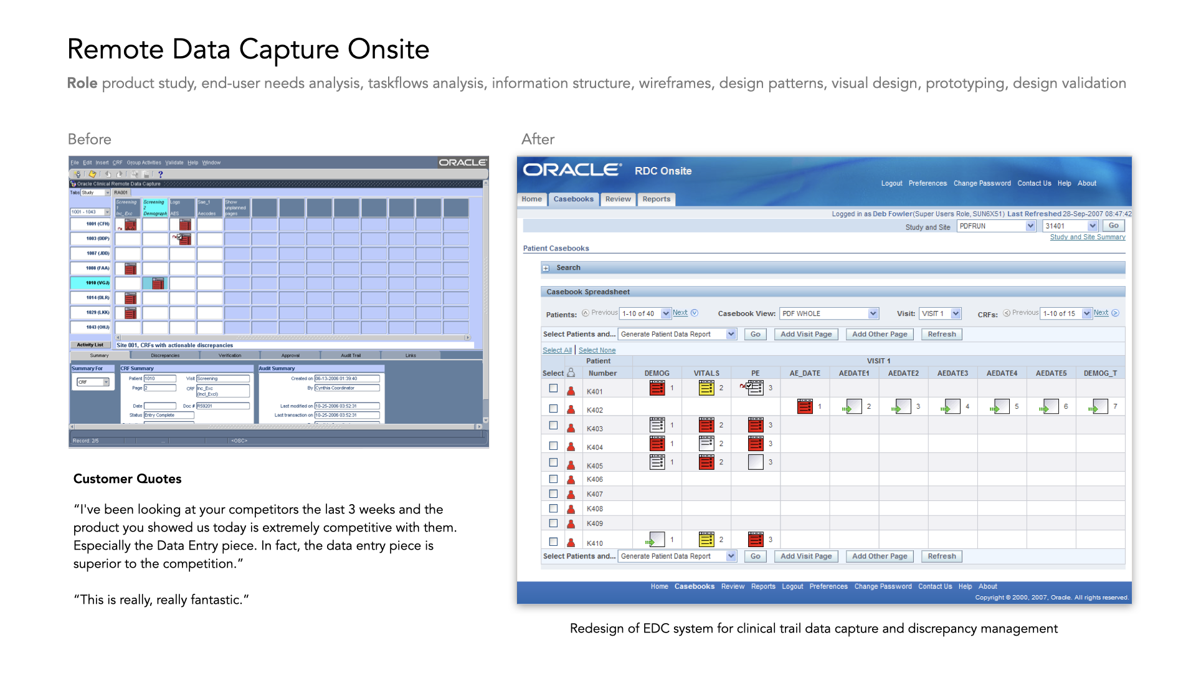Click the red AE_DATE CRF icon for K402
This screenshot has width=1196, height=673.
pos(804,407)
